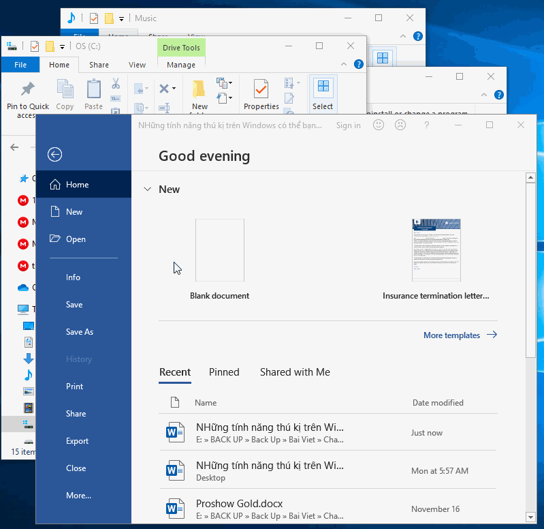Viewport: 544px width, 529px height.
Task: Choose Save As in Word sidebar
Action: click(84, 332)
